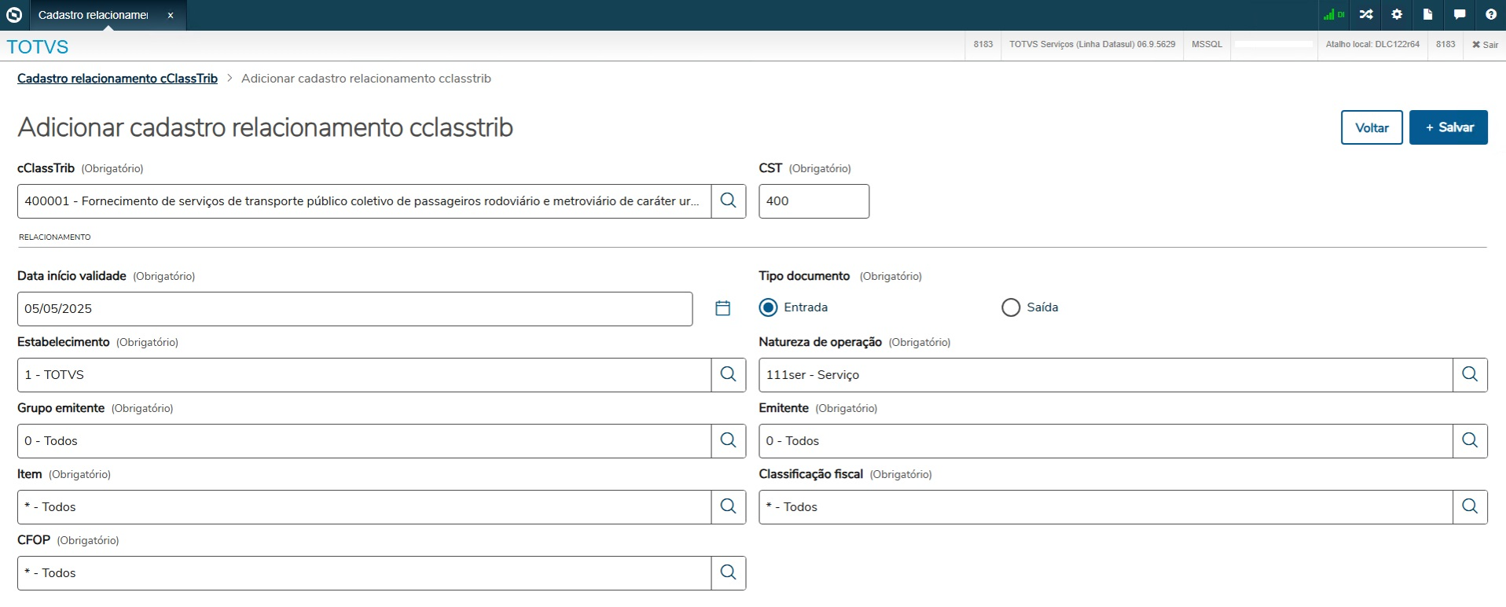Close the Cadastro relacionamento tab
Screen dimensions: 1506x607
coord(171,15)
